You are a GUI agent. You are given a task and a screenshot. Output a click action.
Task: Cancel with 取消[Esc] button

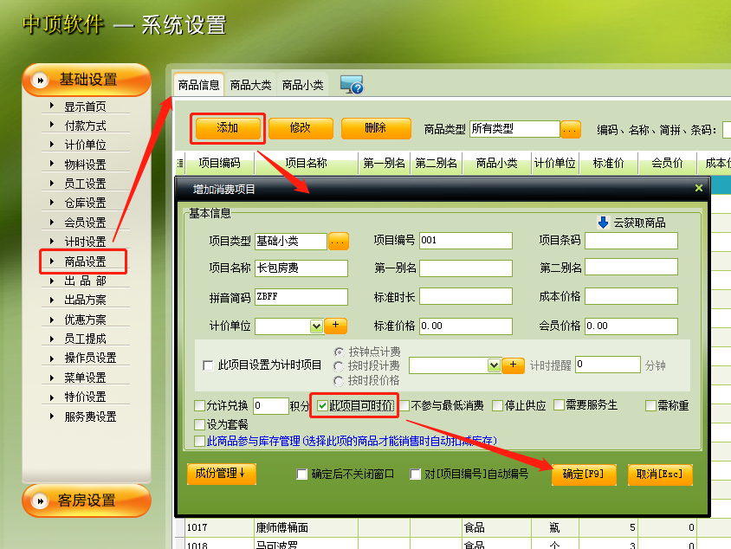click(660, 475)
